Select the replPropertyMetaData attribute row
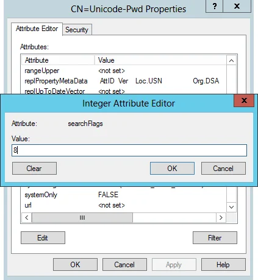 (124, 81)
